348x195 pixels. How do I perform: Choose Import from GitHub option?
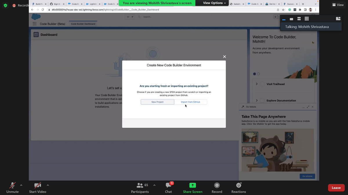(x=191, y=102)
